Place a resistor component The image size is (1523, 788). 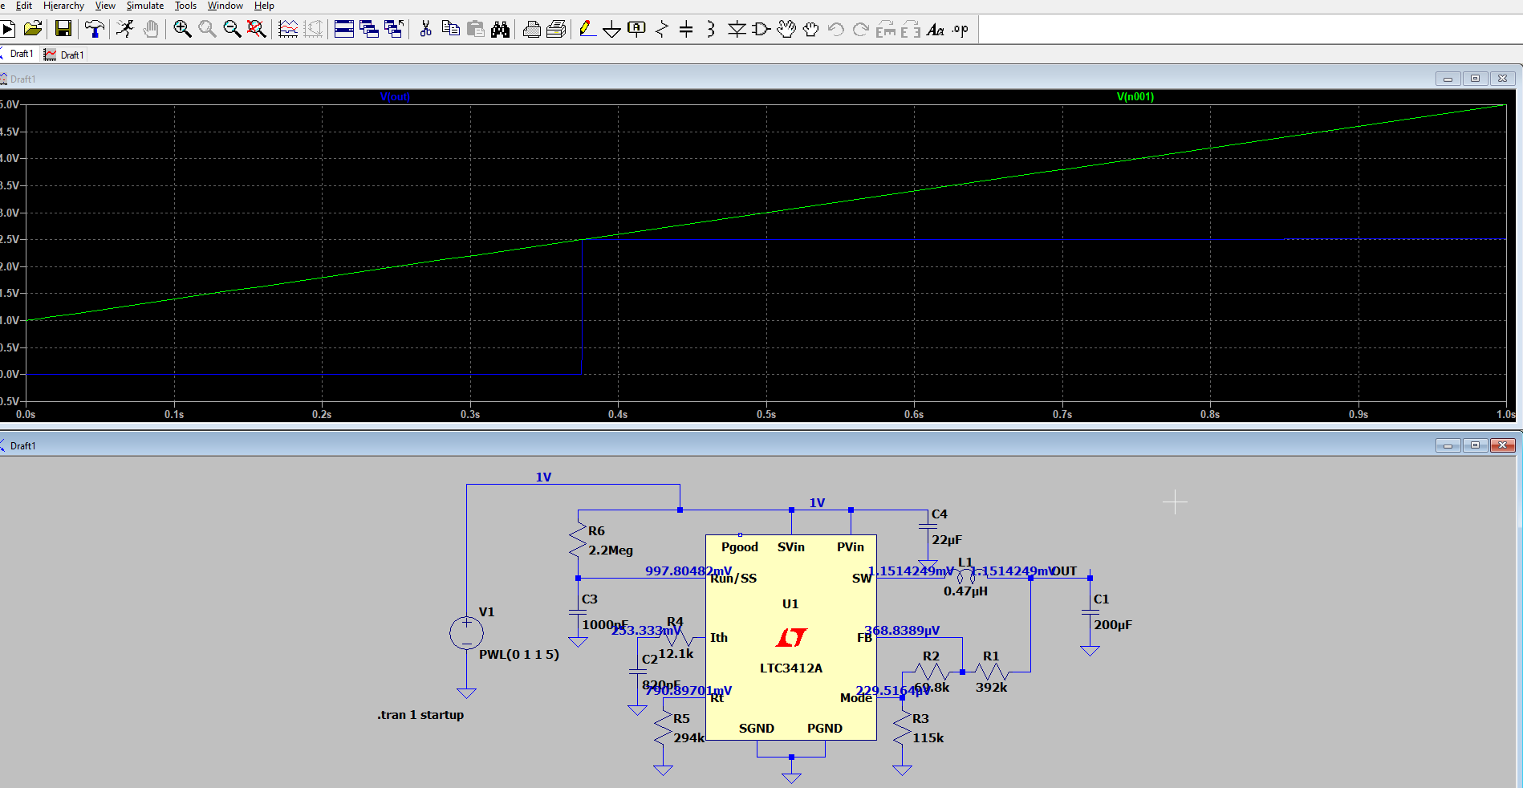(661, 30)
